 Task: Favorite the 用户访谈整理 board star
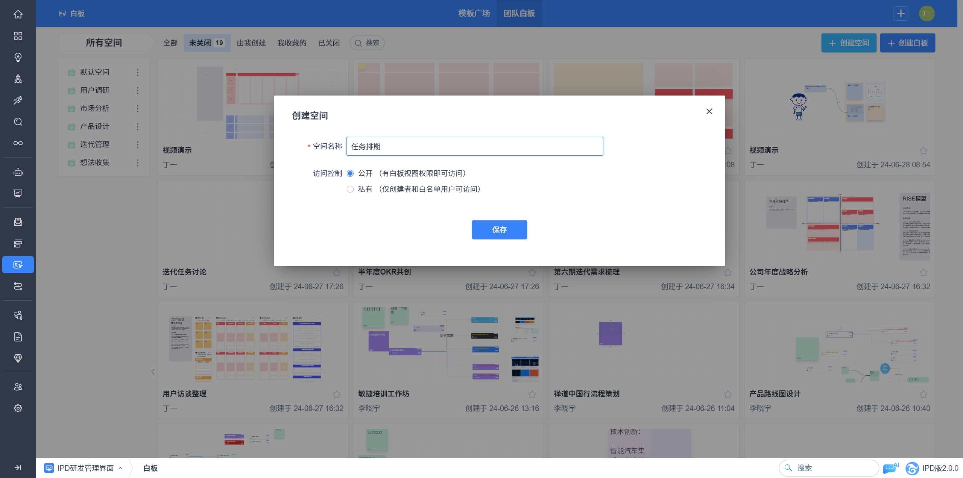click(x=336, y=394)
